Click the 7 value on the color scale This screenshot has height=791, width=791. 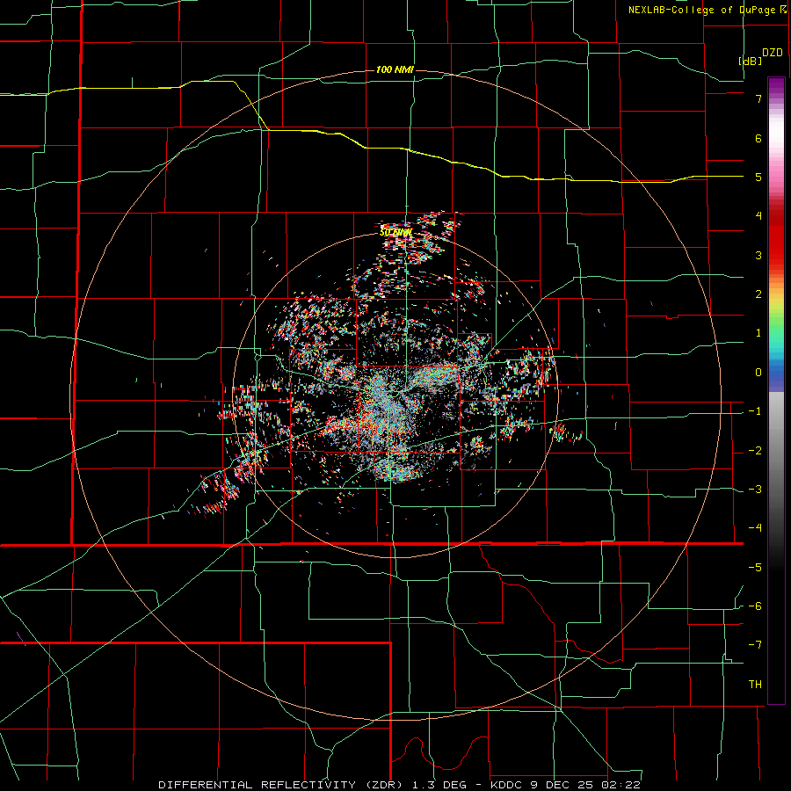(x=758, y=98)
